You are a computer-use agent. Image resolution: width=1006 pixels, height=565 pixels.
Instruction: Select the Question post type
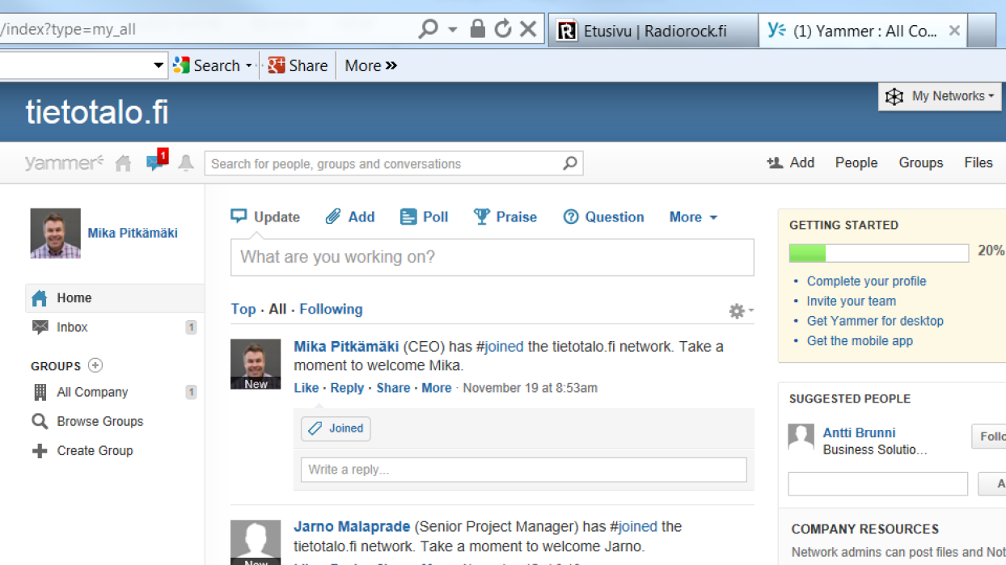click(x=604, y=217)
